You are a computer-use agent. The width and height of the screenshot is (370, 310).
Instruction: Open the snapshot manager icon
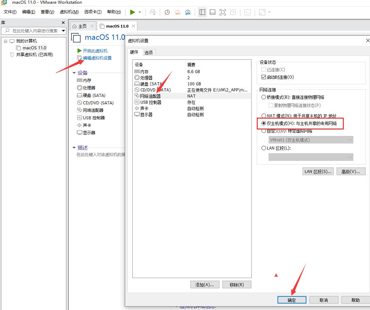187,12
